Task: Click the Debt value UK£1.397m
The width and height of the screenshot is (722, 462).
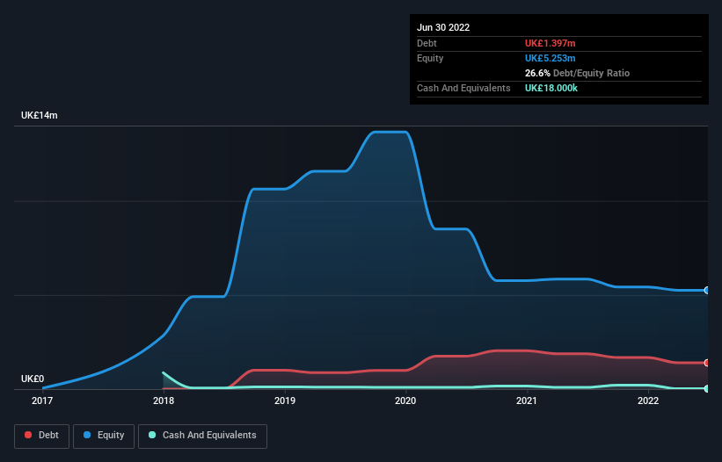Action: (x=551, y=43)
